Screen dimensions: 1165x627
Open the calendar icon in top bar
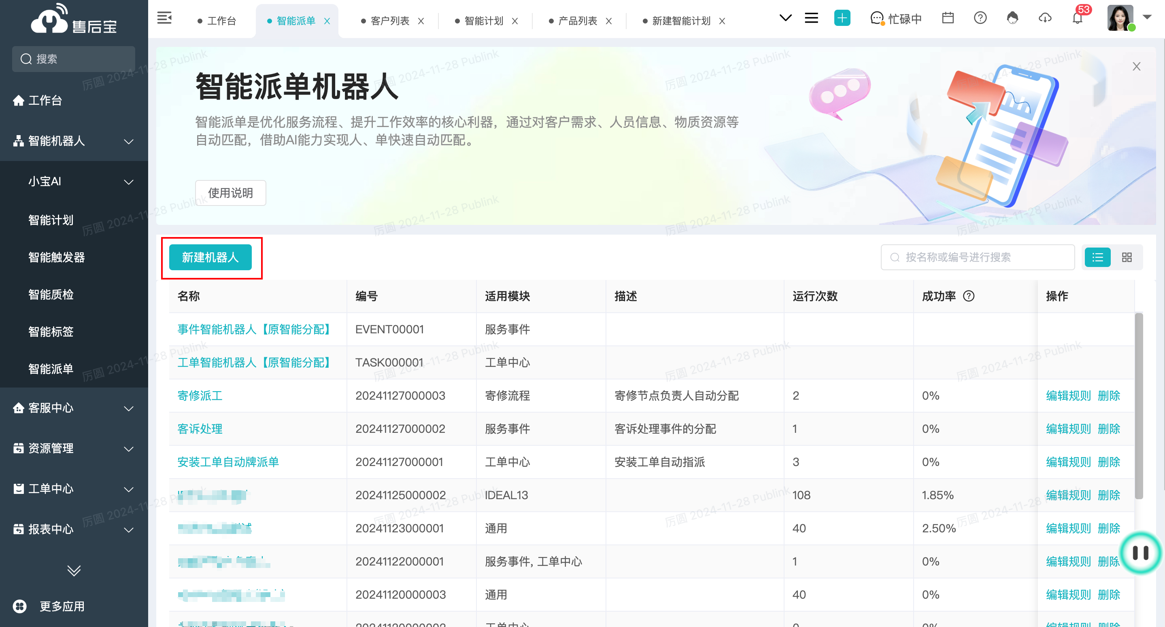948,18
